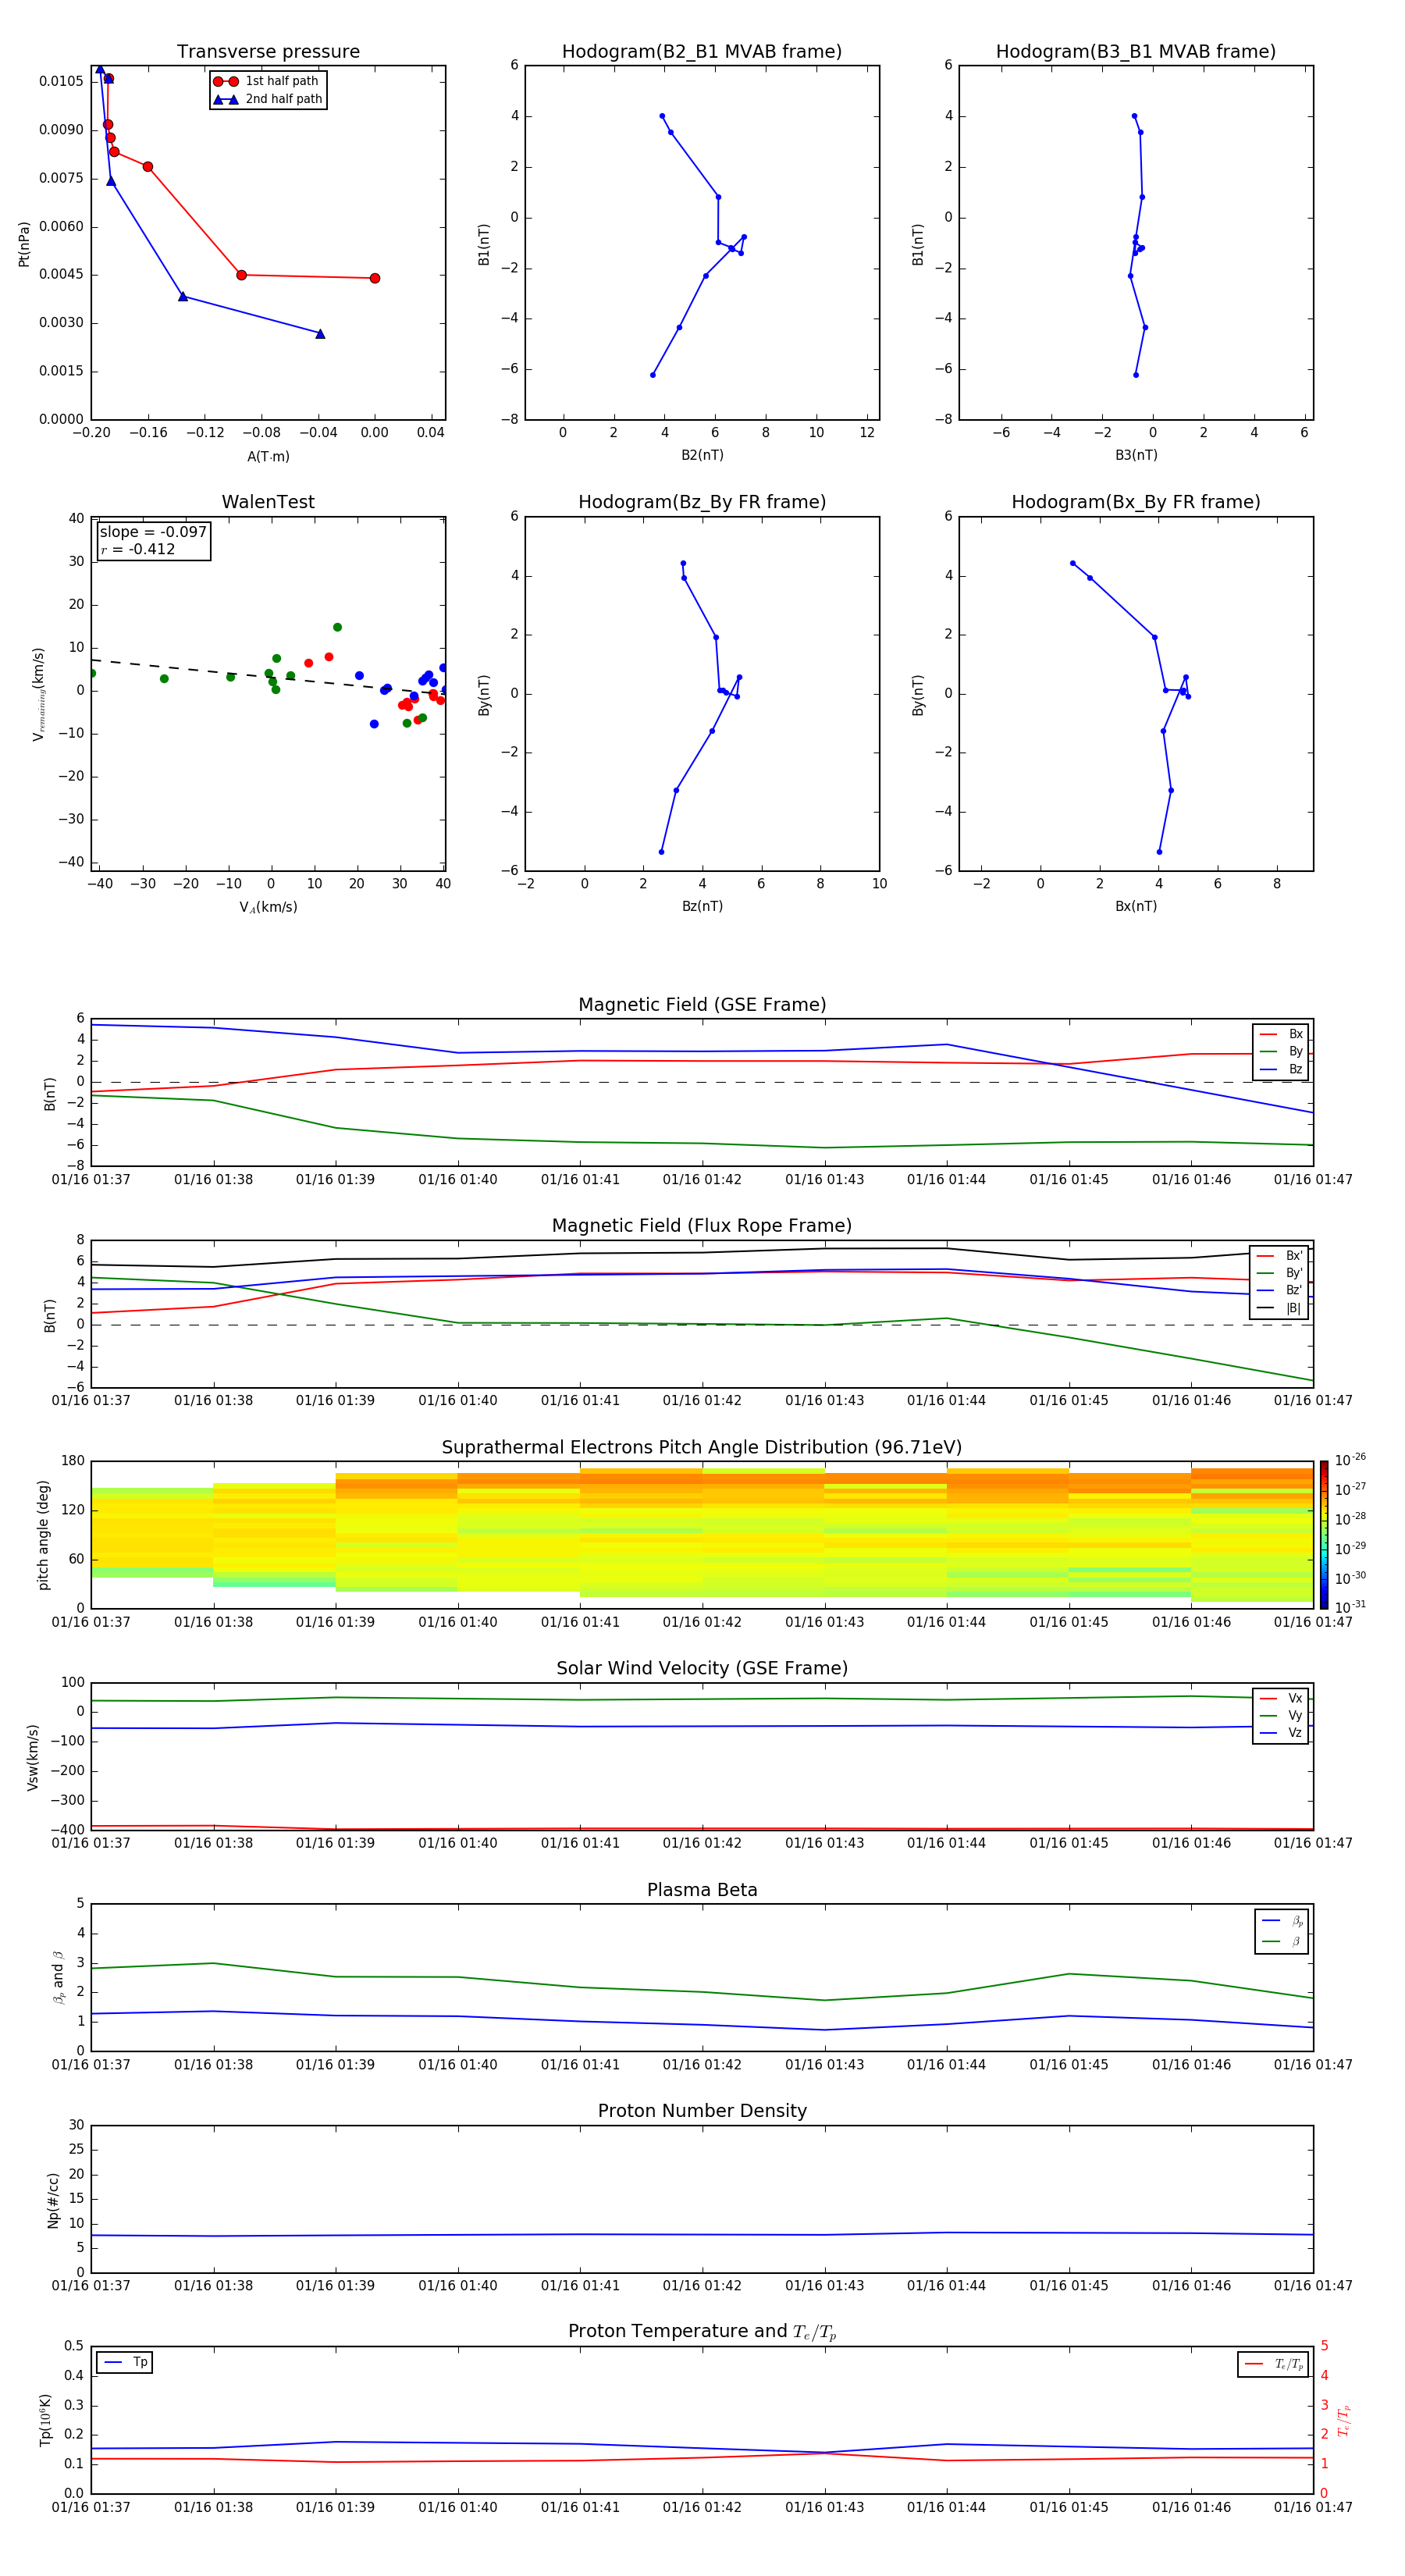Screen dimensions: 1405x2576
Task: Click the 'A(T·m)' x-axis label
Action: click(268, 456)
